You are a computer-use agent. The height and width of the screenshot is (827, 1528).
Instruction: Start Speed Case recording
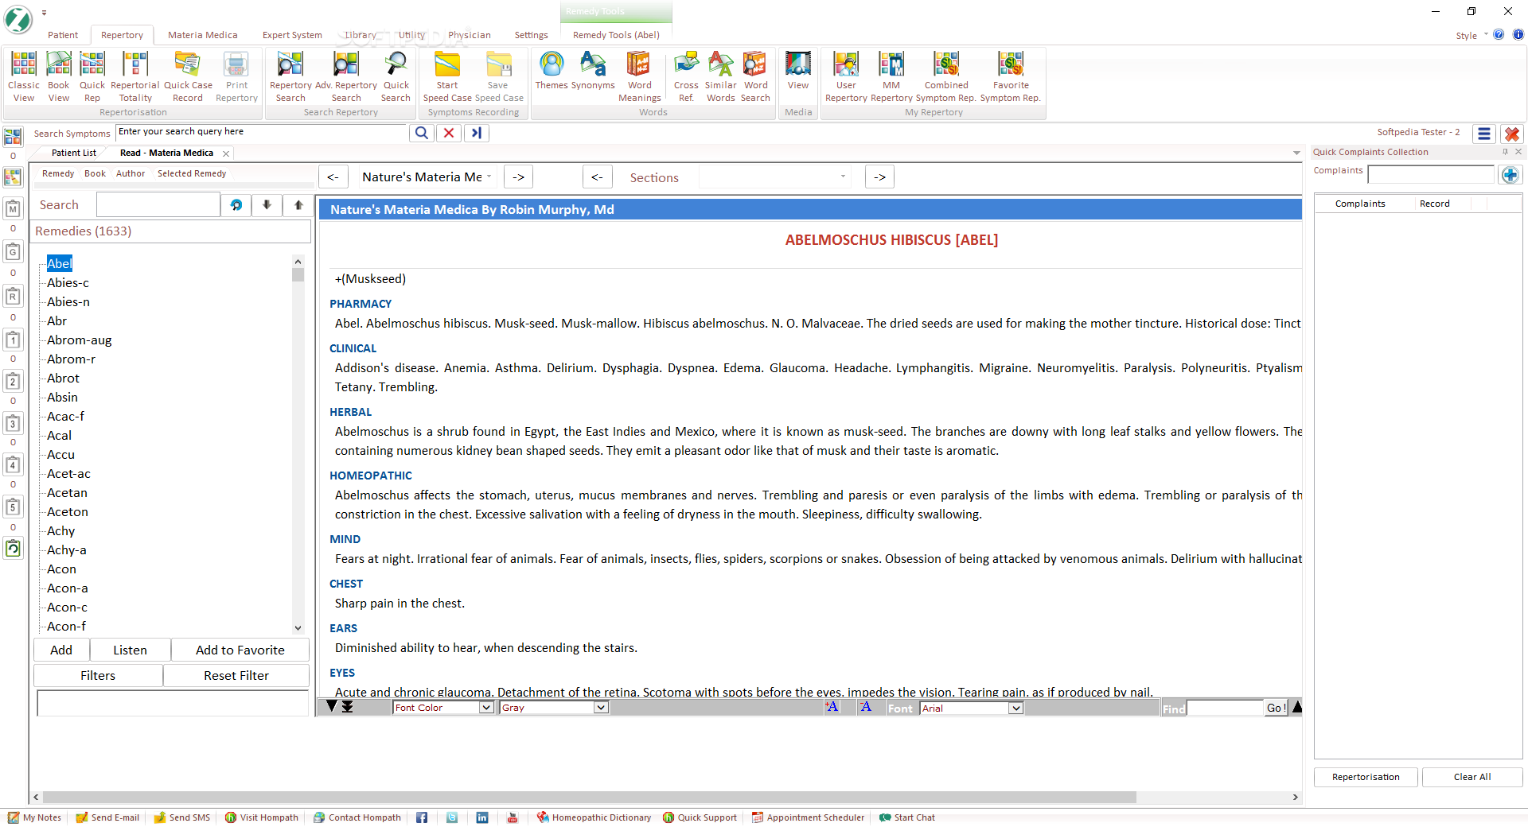[x=447, y=77]
